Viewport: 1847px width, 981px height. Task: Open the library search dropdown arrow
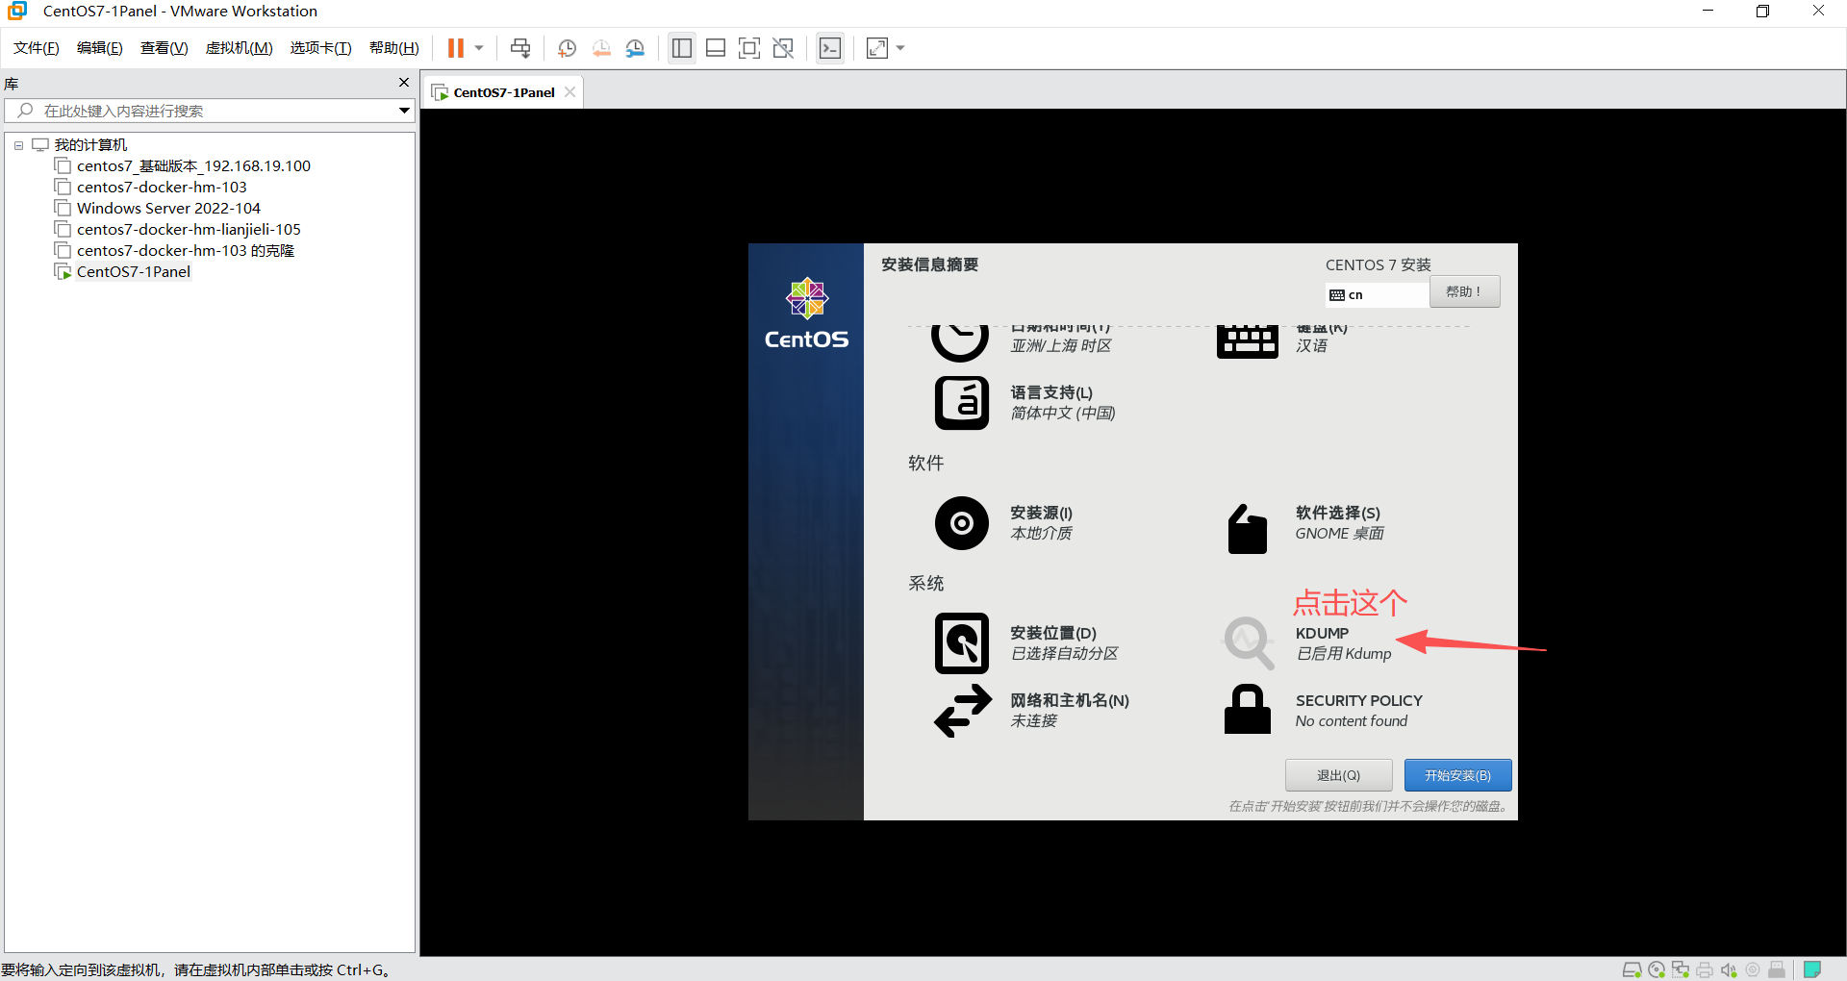pos(405,111)
